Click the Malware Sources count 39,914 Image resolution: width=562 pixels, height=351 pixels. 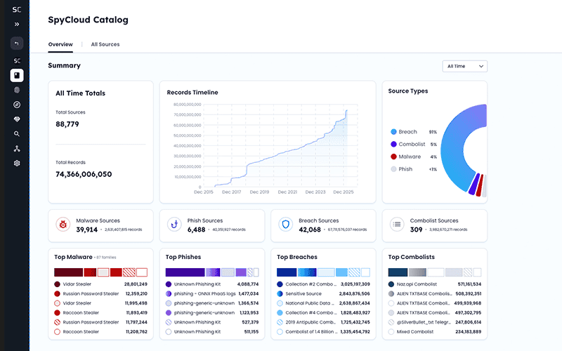[86, 230]
